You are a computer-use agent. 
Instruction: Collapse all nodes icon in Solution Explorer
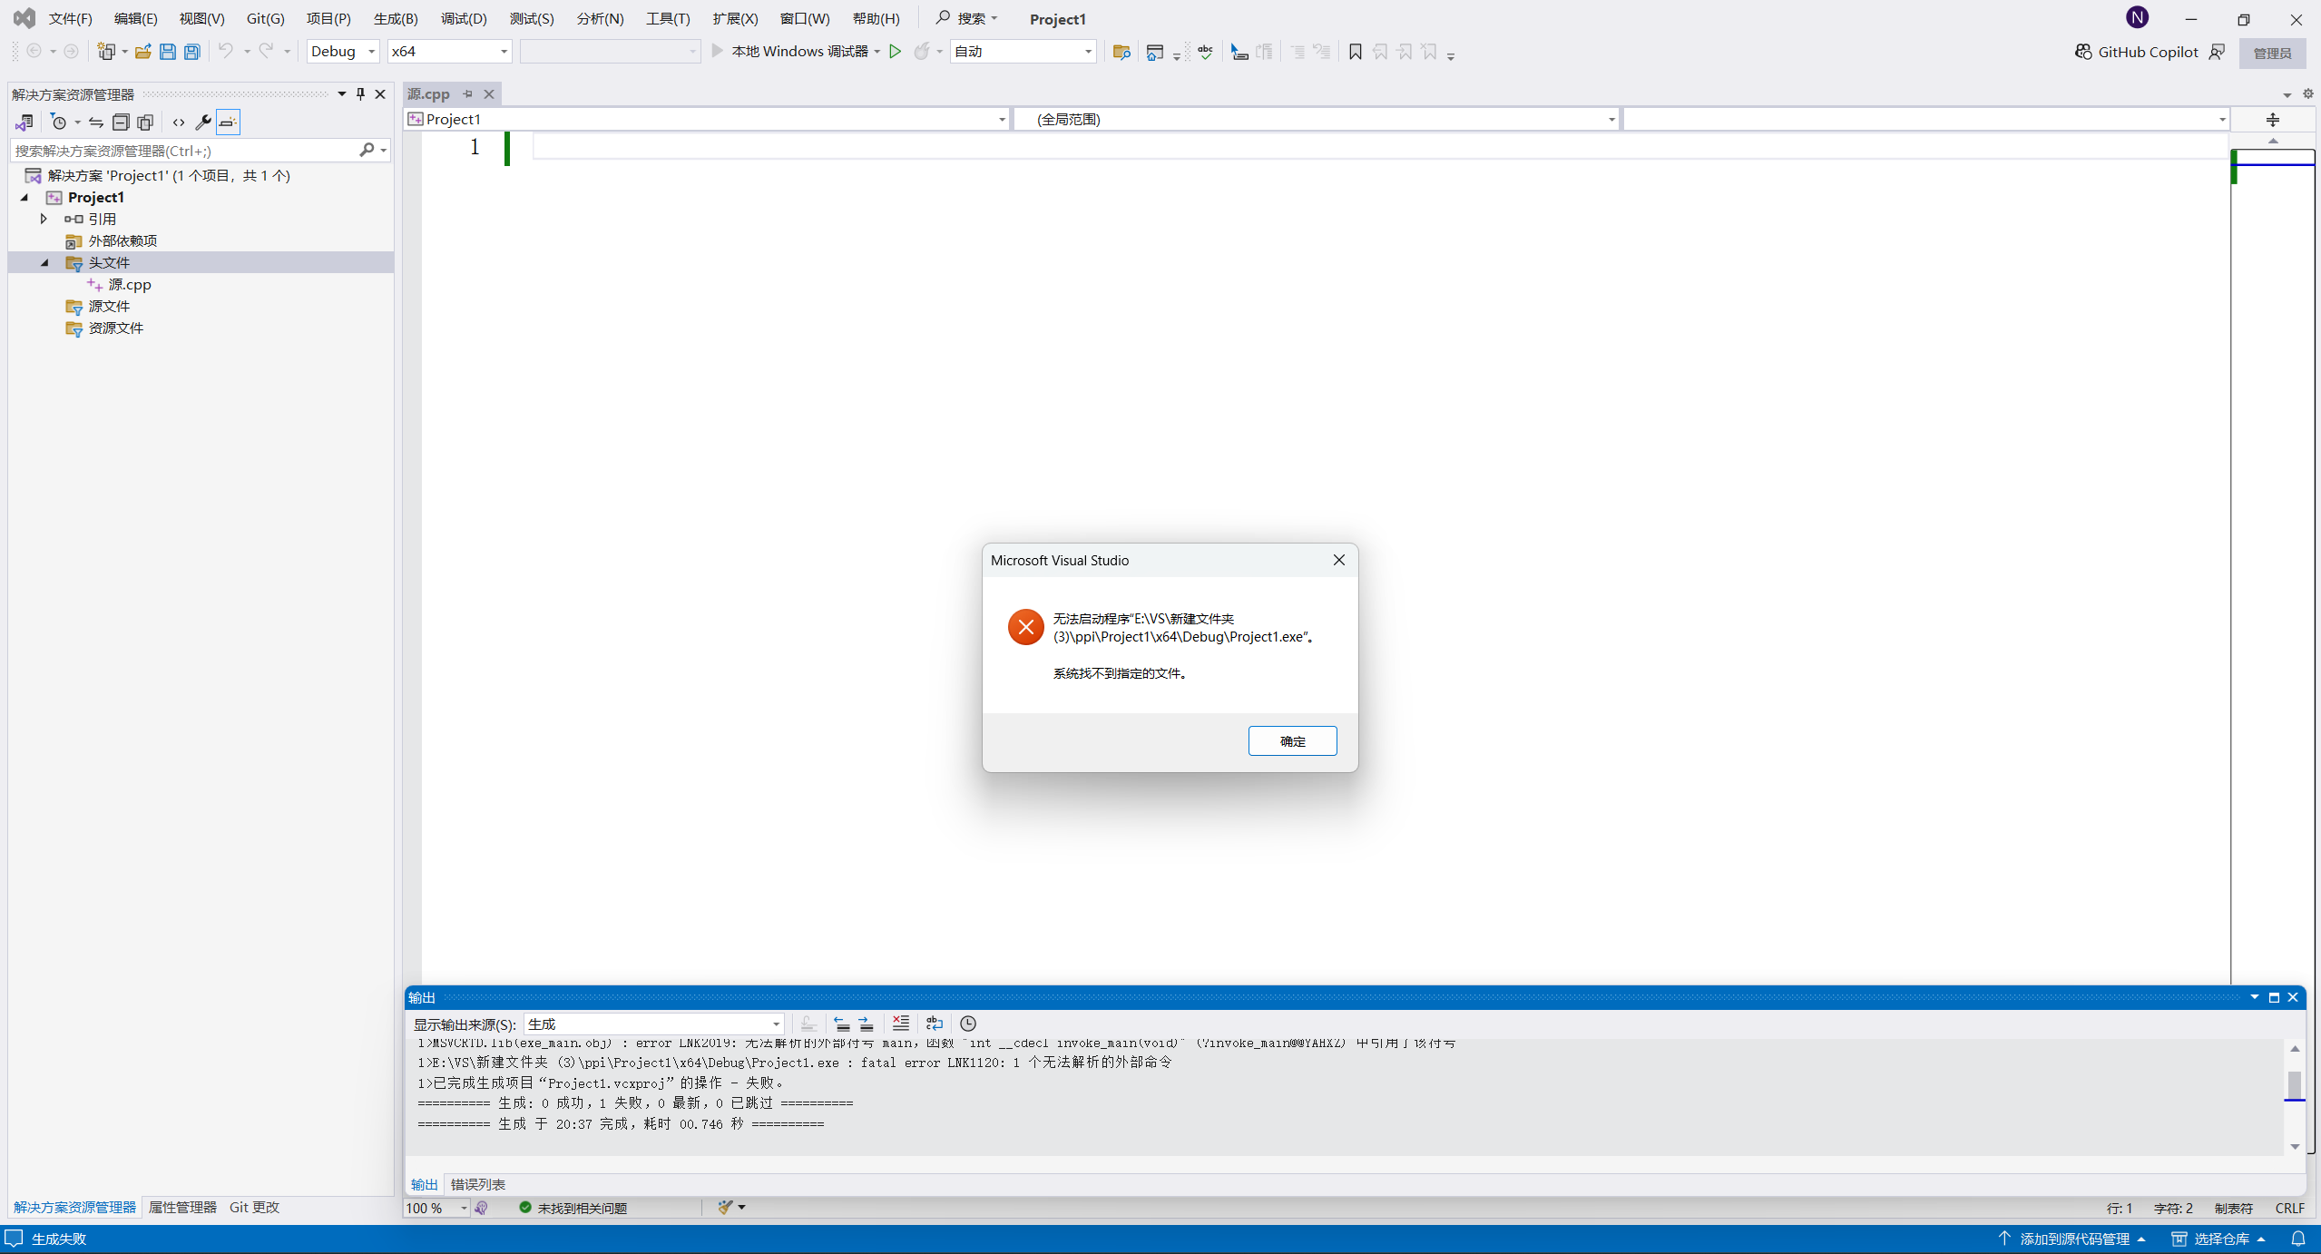click(x=121, y=122)
